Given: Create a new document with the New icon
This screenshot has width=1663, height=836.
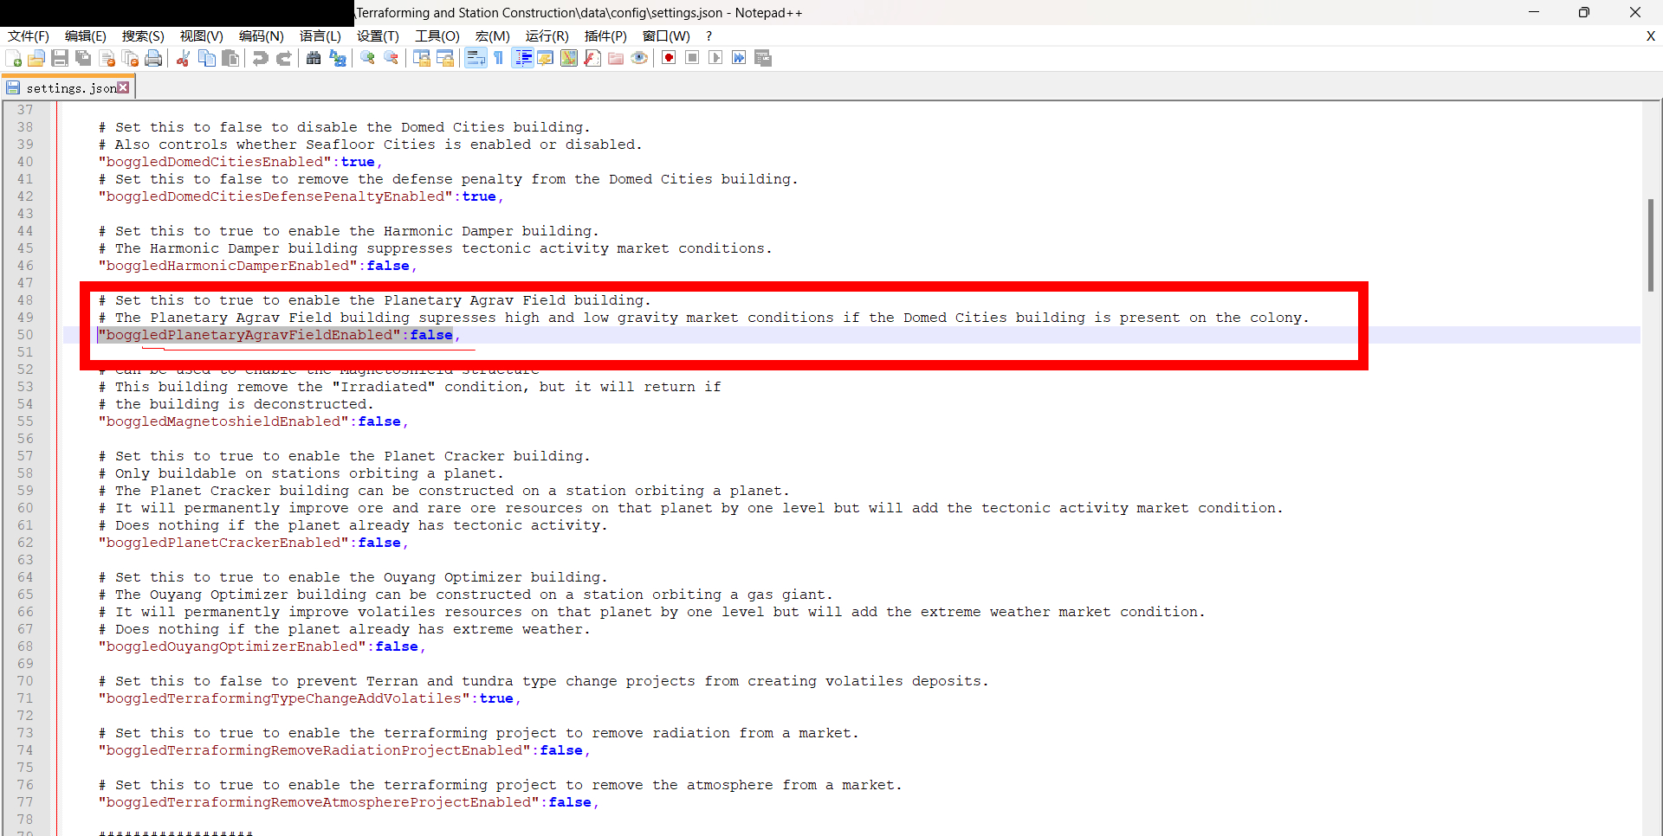Looking at the screenshot, I should point(14,58).
